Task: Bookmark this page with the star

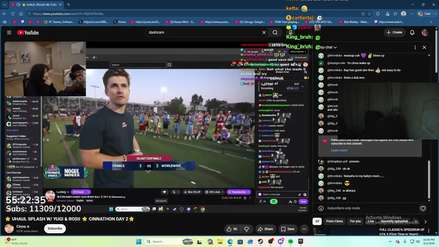Action: (x=369, y=14)
